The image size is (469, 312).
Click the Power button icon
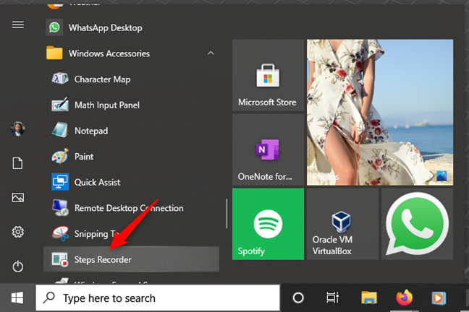point(18,266)
